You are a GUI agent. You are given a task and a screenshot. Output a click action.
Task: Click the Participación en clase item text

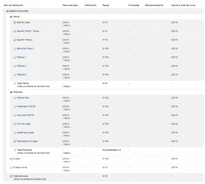click(x=27, y=141)
